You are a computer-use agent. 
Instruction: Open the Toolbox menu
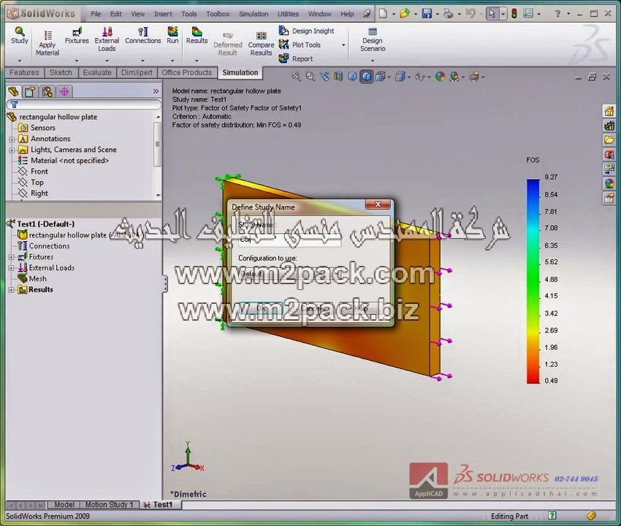[x=218, y=14]
